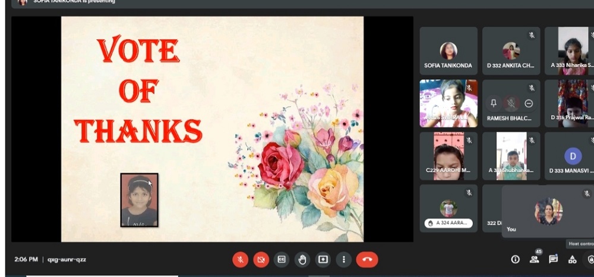The width and height of the screenshot is (594, 277).
Task: Pin the RAMESH BHALC participant tile
Action: click(493, 103)
